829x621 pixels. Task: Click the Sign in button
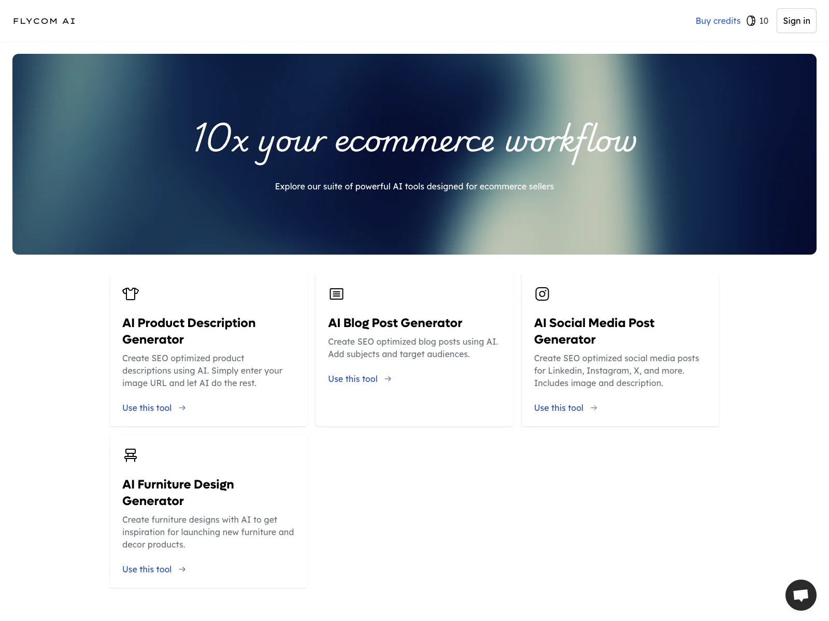796,21
